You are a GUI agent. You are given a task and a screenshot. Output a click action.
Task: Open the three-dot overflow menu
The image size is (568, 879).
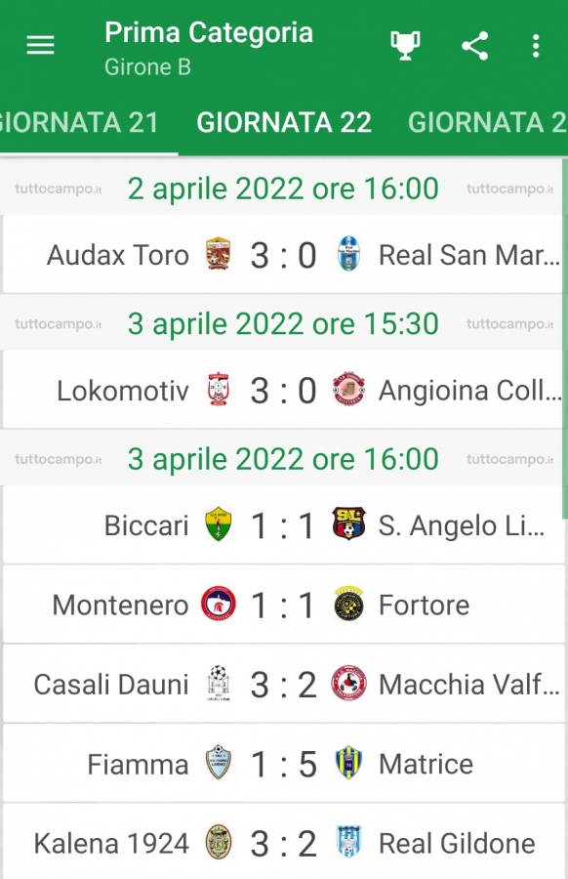536,46
